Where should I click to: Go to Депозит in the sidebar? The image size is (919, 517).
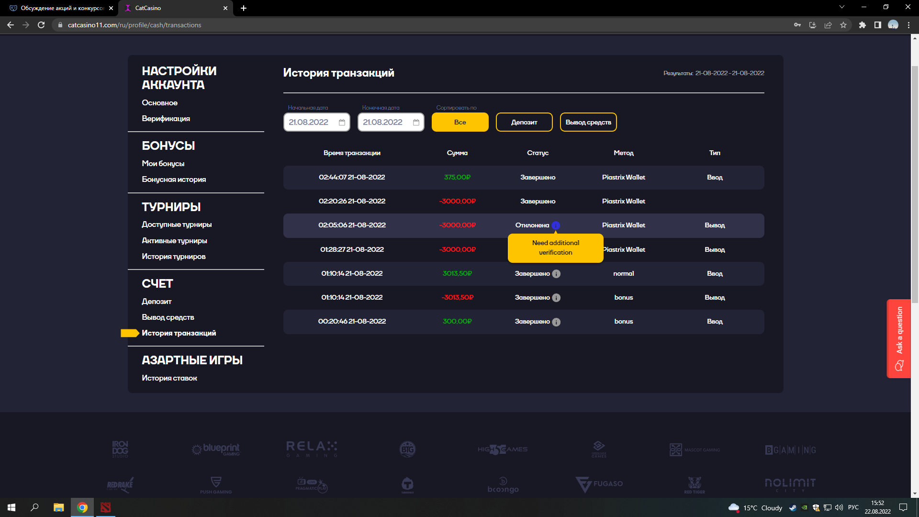157,302
